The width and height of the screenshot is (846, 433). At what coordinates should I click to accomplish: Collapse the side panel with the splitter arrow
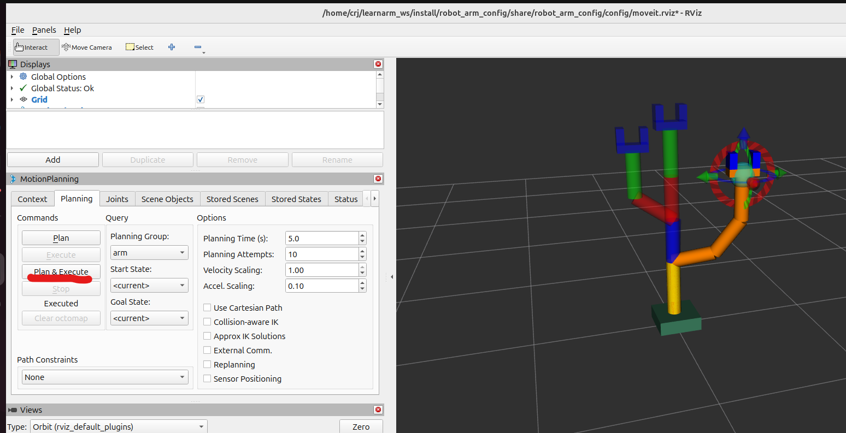pos(391,277)
